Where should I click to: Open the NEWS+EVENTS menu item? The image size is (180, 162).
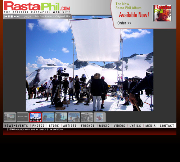16,126
